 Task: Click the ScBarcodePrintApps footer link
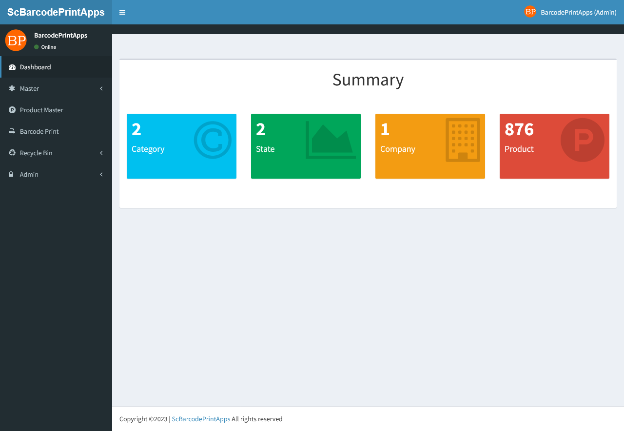point(201,419)
